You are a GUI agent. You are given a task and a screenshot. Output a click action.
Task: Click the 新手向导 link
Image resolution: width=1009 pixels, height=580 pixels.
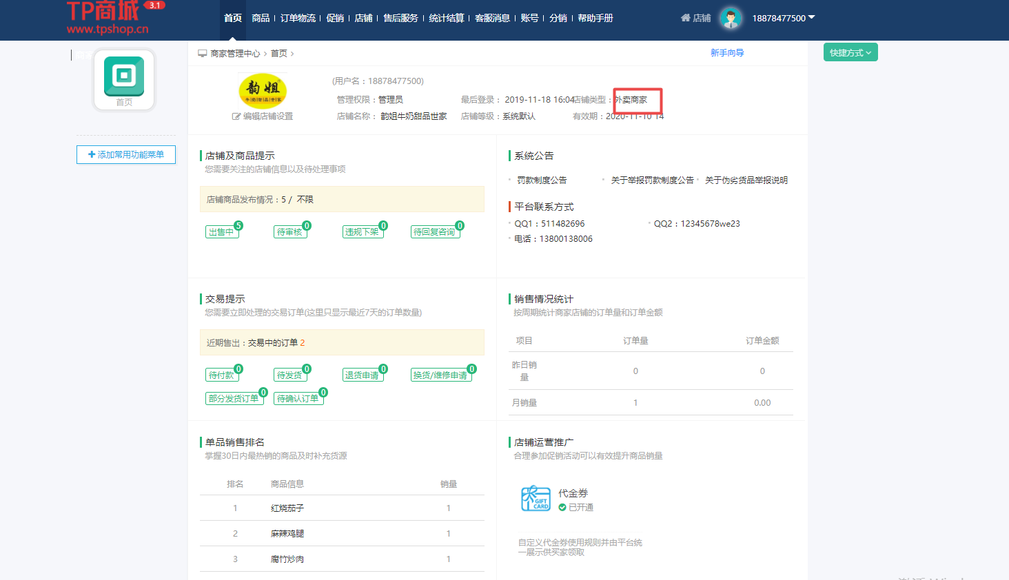click(727, 53)
